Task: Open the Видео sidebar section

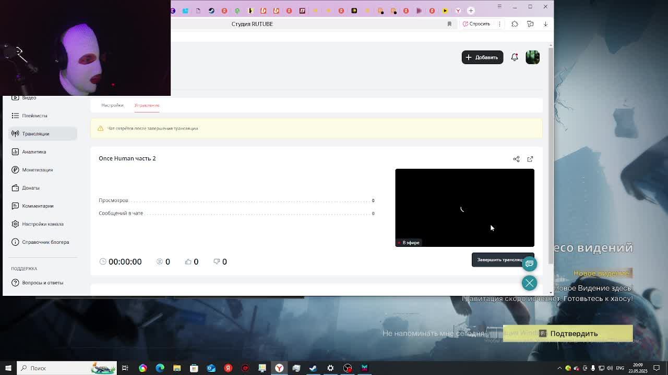Action: click(x=29, y=98)
